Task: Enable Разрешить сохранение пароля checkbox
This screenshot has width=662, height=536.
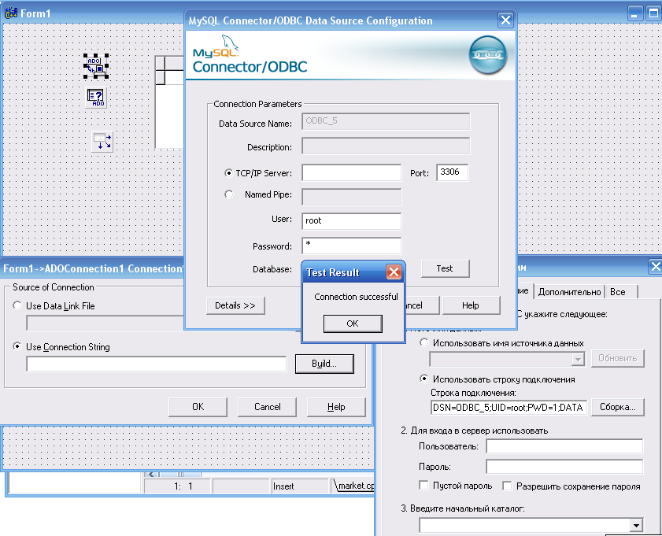Action: (x=507, y=486)
